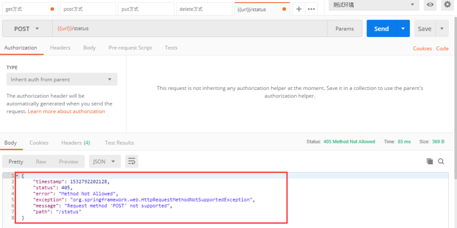This screenshot has height=228, width=457.
Task: Search within response body
Action: 441,161
